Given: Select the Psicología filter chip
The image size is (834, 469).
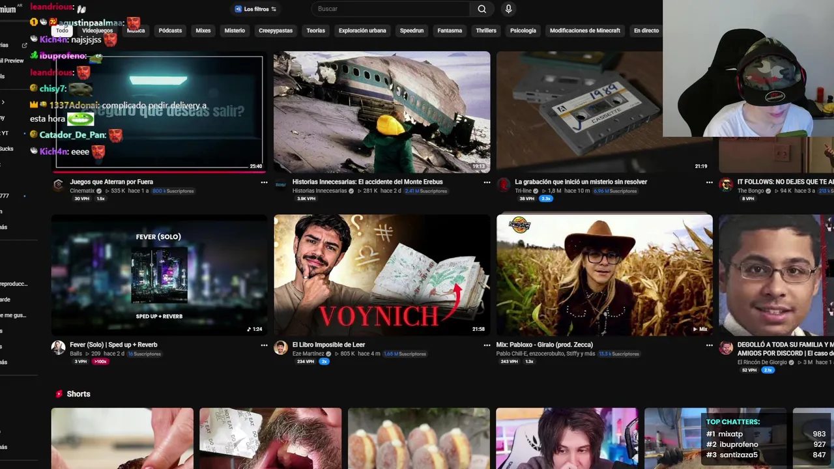Looking at the screenshot, I should point(523,31).
